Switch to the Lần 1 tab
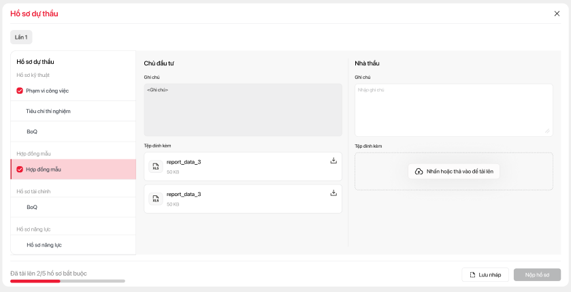The image size is (571, 292). (21, 37)
